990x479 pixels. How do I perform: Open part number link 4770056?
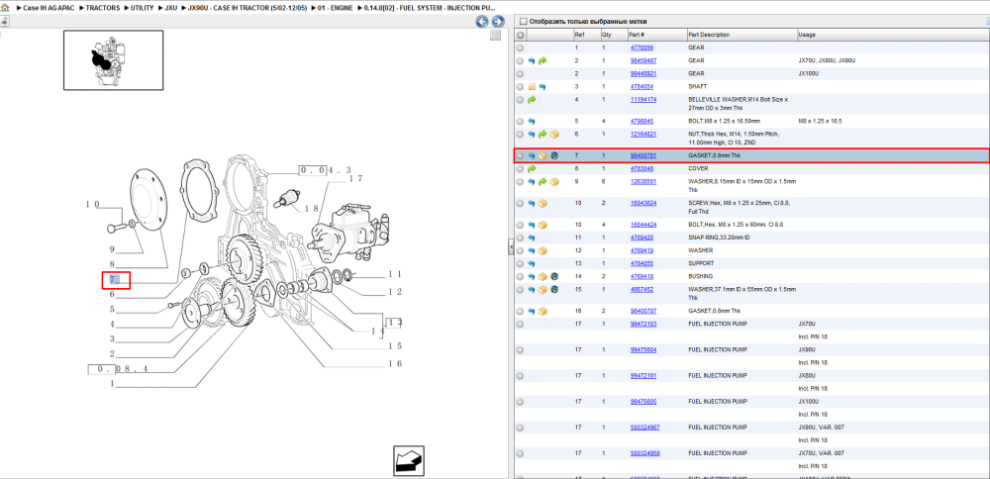[x=642, y=48]
